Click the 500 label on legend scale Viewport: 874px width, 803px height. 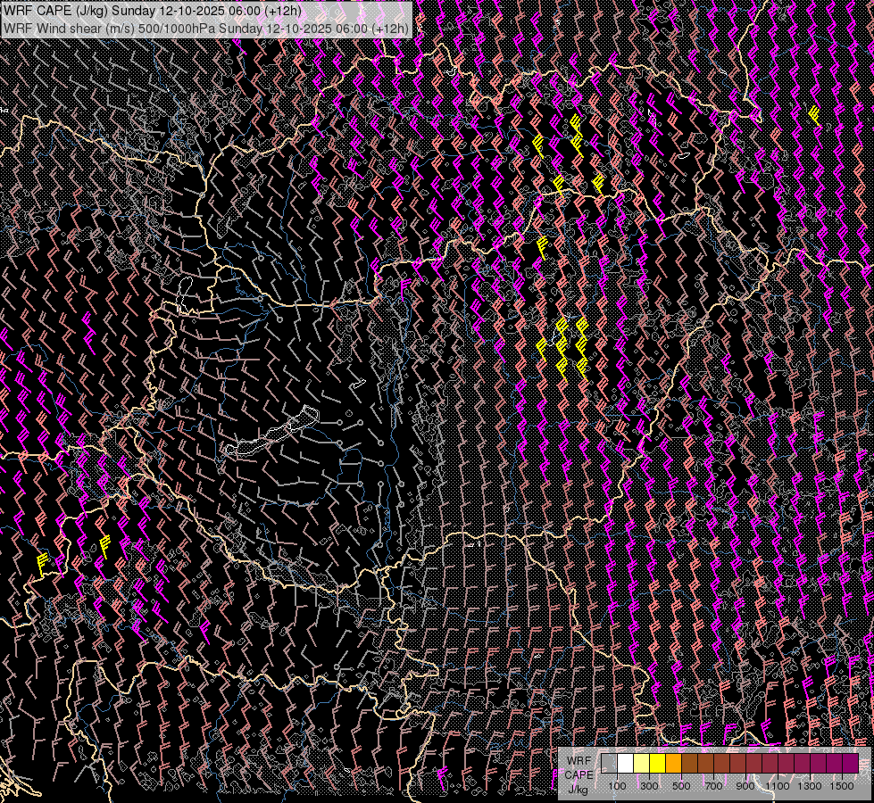coord(681,786)
